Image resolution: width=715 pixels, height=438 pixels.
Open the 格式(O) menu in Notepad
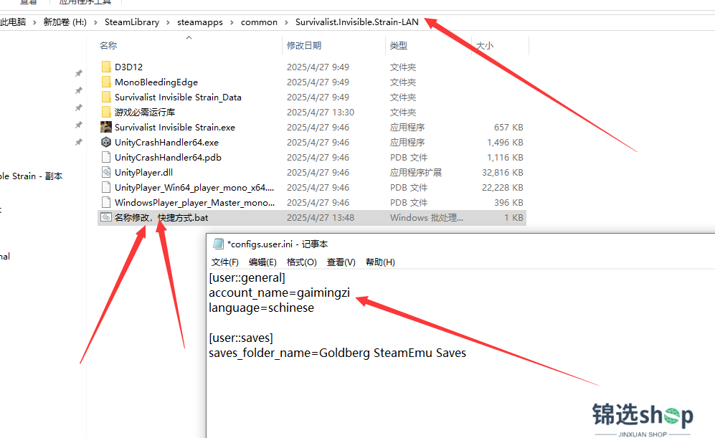tap(301, 262)
